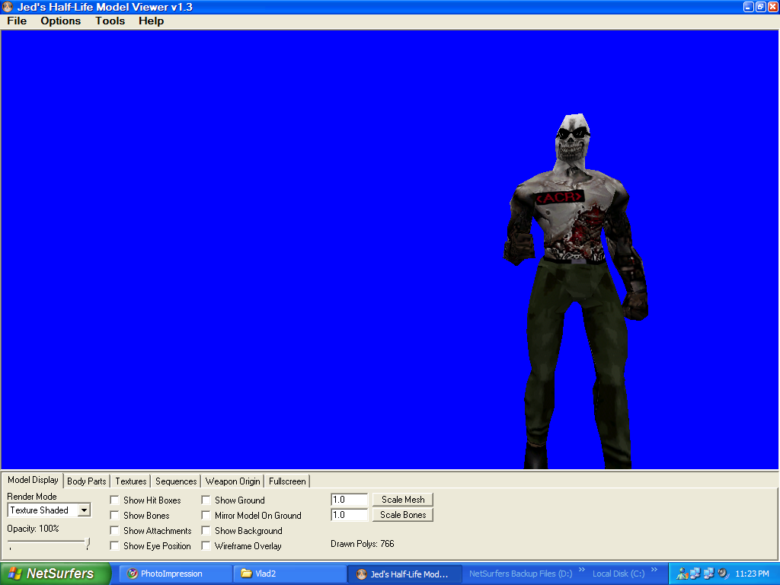Open the Tools menu
The width and height of the screenshot is (780, 585).
[110, 21]
